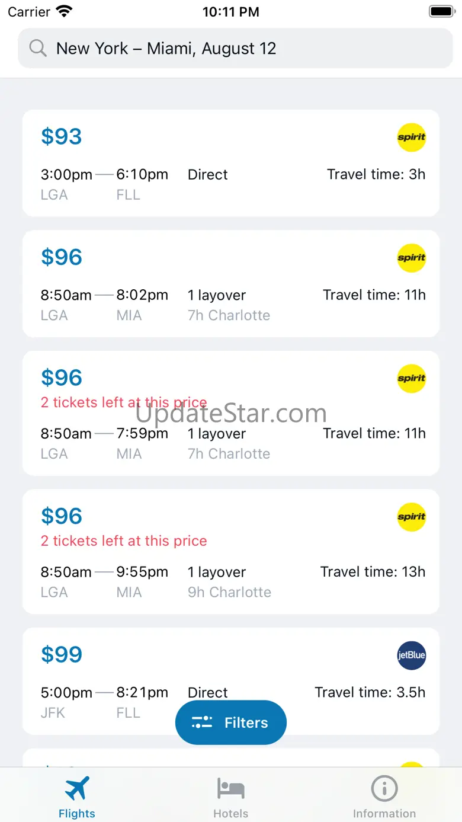Select the $96 flight arriving 8:02pm
This screenshot has width=462, height=822.
pyautogui.click(x=231, y=283)
